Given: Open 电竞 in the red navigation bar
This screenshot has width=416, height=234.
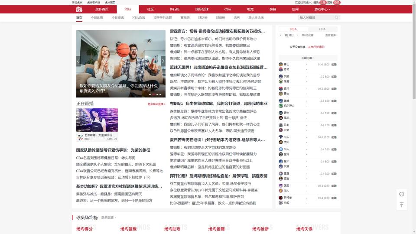Looking at the screenshot, I should [x=250, y=9].
